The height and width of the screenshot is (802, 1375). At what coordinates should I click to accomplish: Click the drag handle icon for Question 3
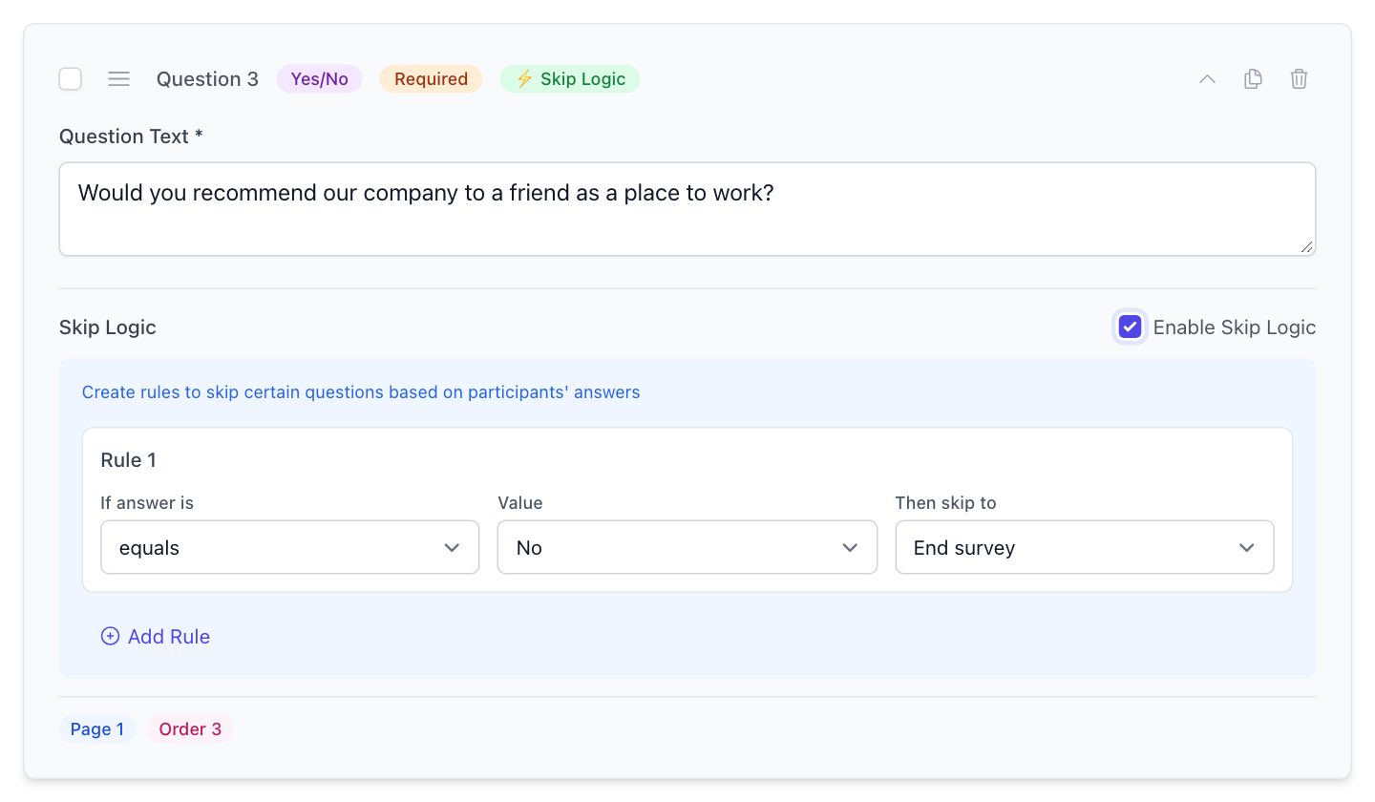pyautogui.click(x=118, y=79)
